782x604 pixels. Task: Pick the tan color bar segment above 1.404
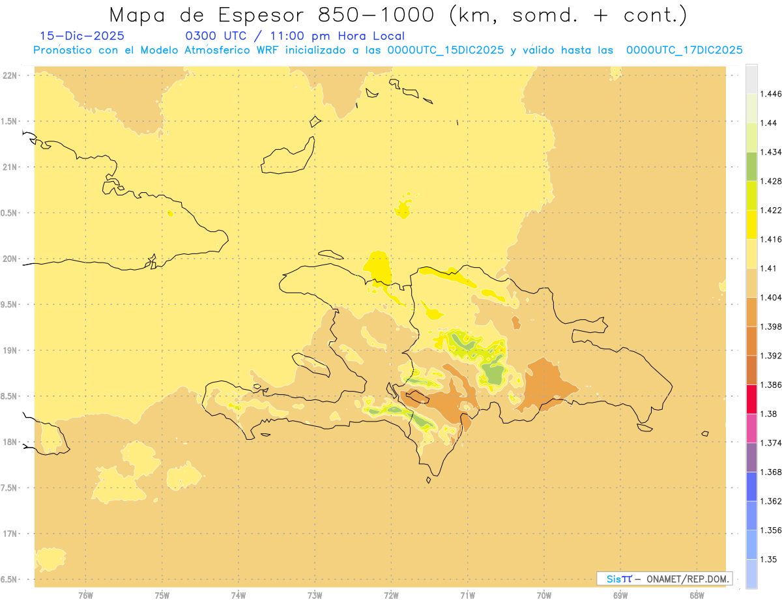752,282
